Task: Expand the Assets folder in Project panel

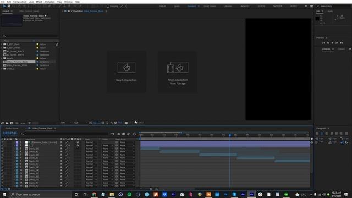Action: click(x=2, y=58)
